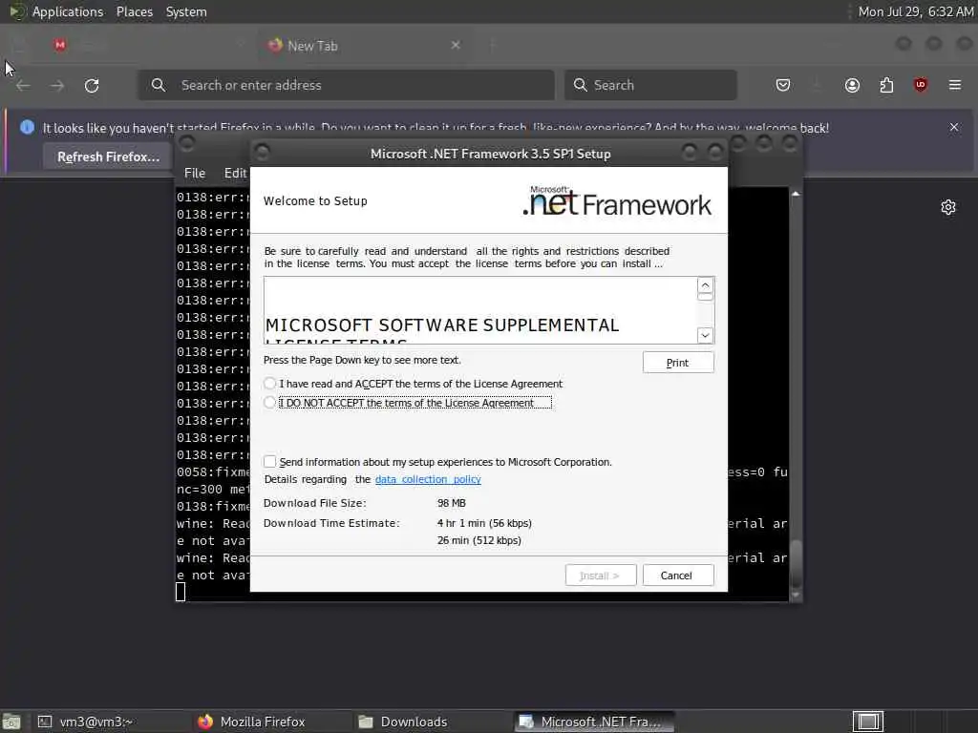Click the Downloads arrow icon in Firefox toolbar

pyautogui.click(x=818, y=85)
